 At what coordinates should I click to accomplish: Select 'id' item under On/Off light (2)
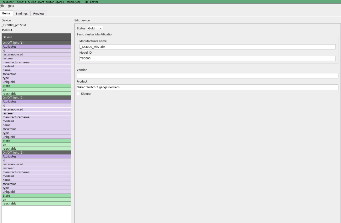coord(36,106)
